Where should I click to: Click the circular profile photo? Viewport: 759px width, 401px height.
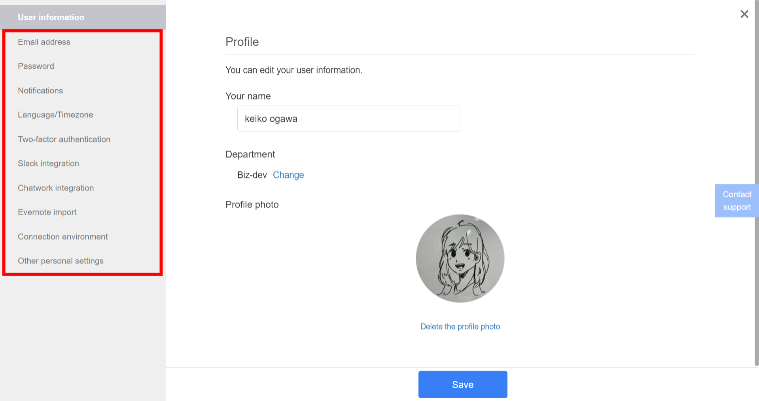[x=460, y=258]
